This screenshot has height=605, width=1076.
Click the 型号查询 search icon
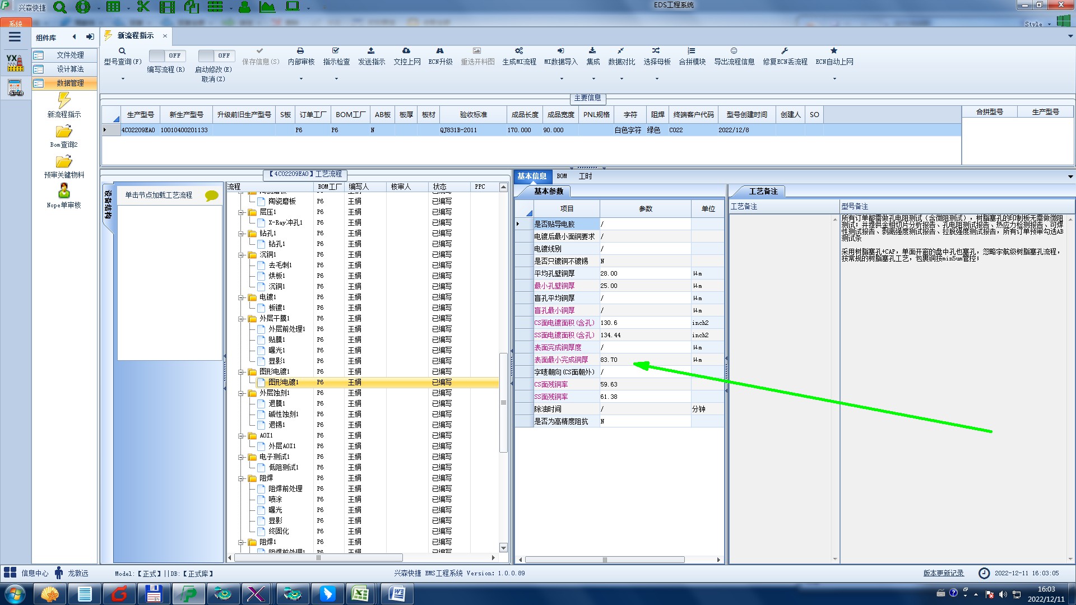[122, 51]
